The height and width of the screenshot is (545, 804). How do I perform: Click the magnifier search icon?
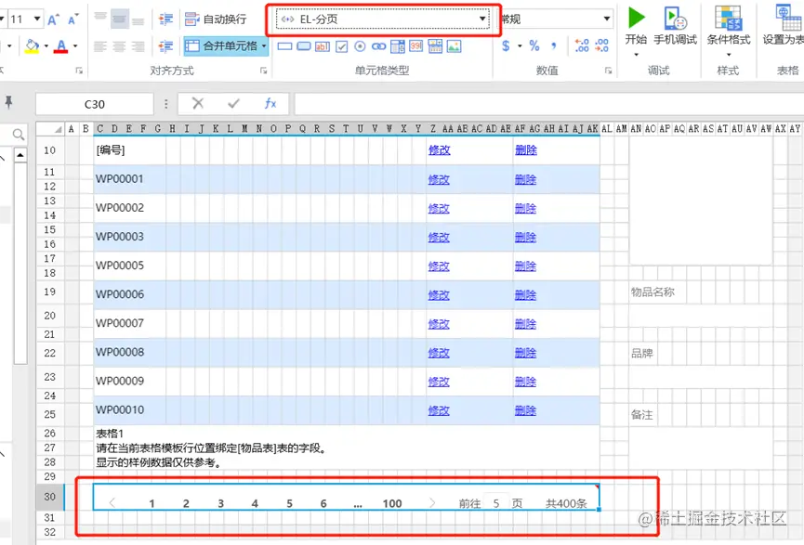pyautogui.click(x=19, y=135)
